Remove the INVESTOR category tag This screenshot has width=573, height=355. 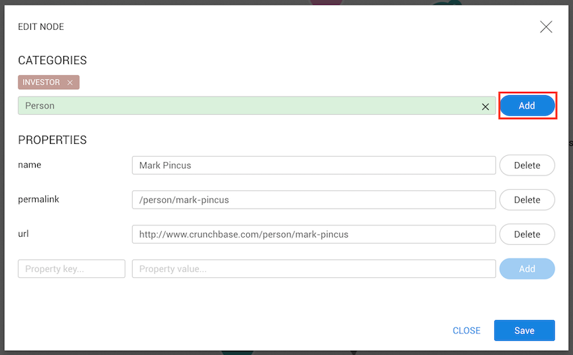pos(70,82)
